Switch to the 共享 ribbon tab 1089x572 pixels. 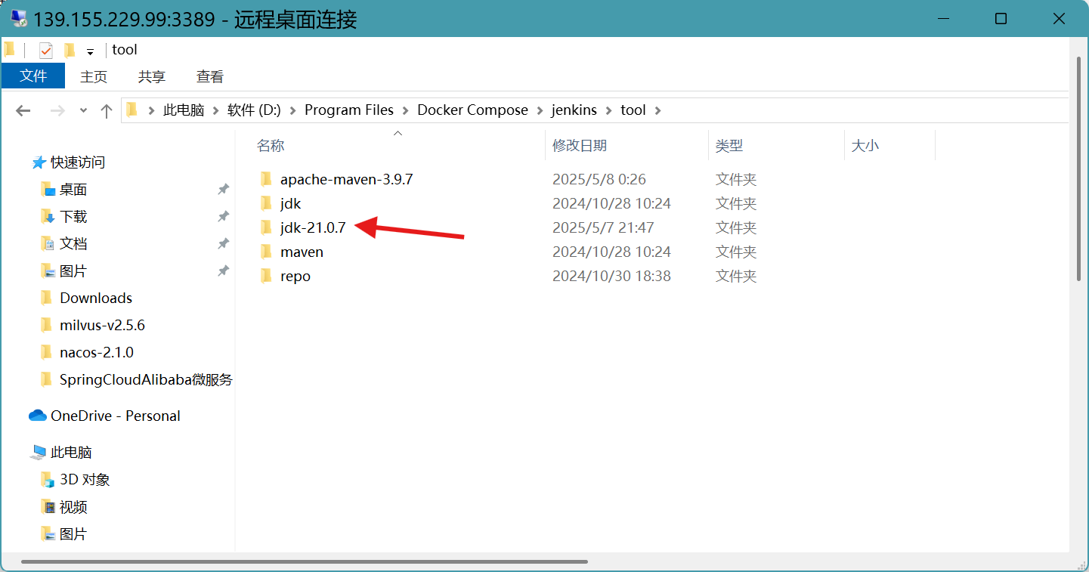pyautogui.click(x=152, y=76)
